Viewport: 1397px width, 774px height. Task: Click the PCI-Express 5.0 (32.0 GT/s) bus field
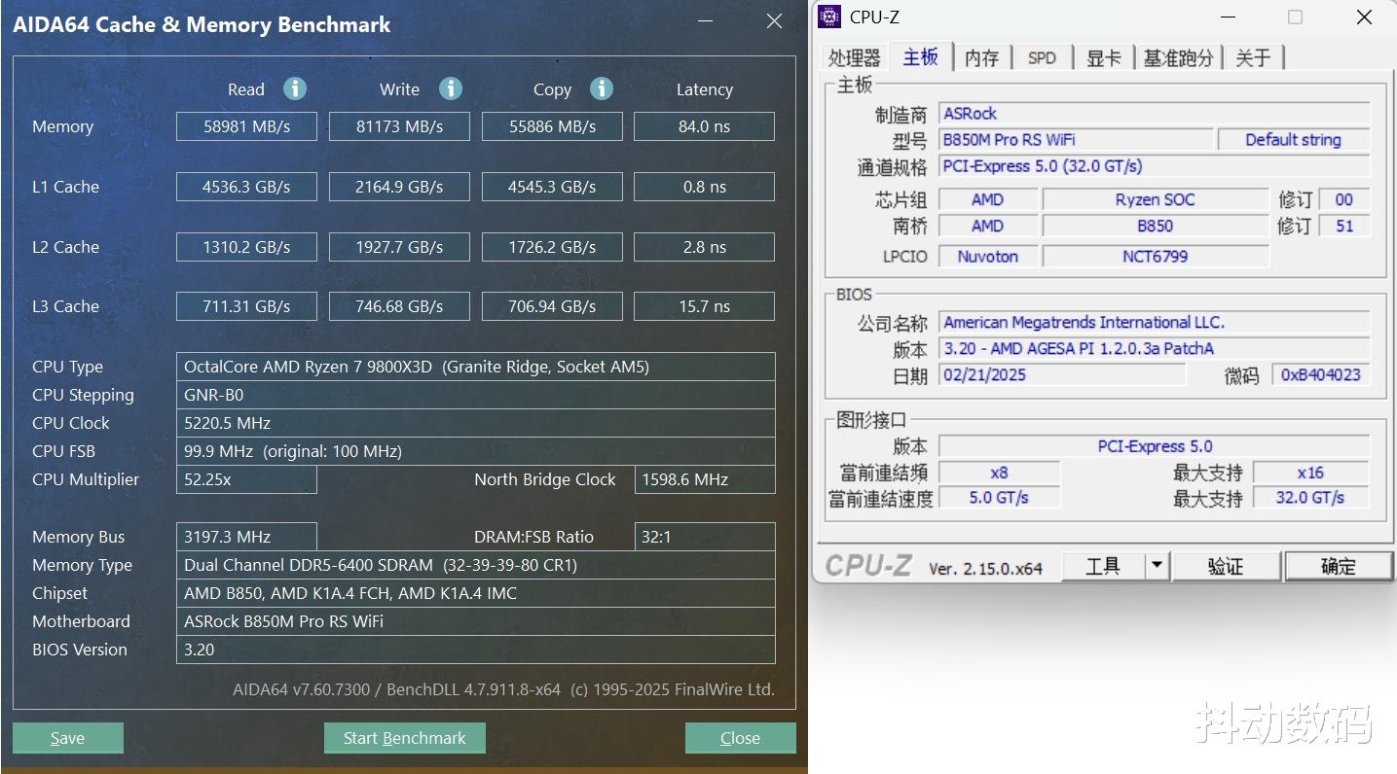pos(1155,166)
